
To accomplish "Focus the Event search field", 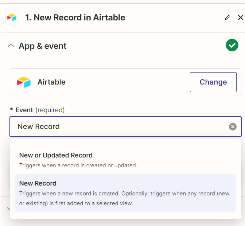I will 122,126.
